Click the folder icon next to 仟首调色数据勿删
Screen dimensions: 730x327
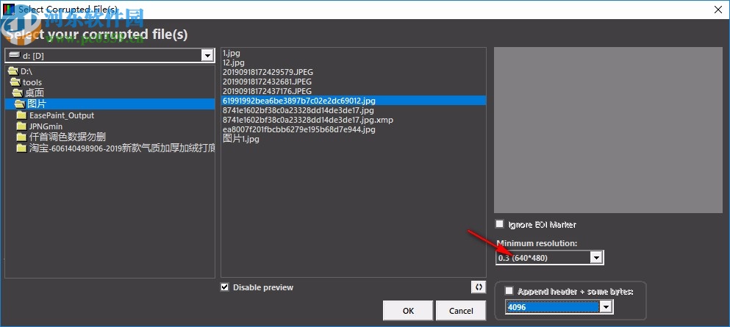point(21,137)
